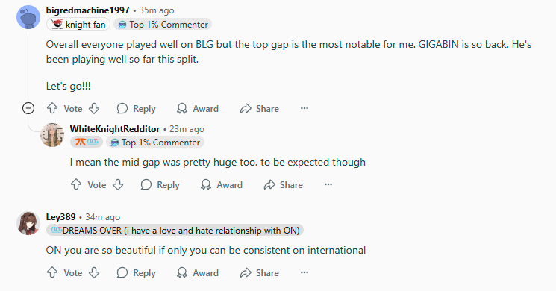Image resolution: width=556 pixels, height=291 pixels.
Task: Share WhiteKnightRedditor's reply
Action: pos(284,184)
